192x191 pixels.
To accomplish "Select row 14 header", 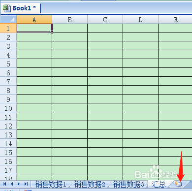I will 8,143.
